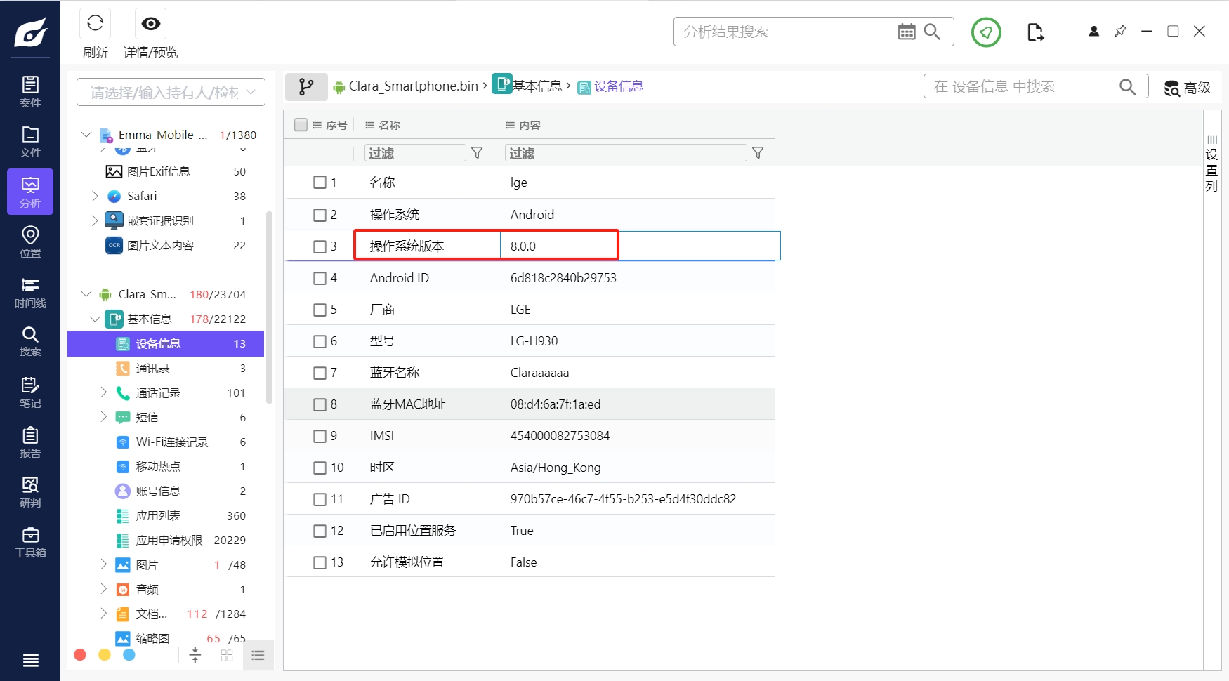Expand the 通话记录 call log node

104,392
